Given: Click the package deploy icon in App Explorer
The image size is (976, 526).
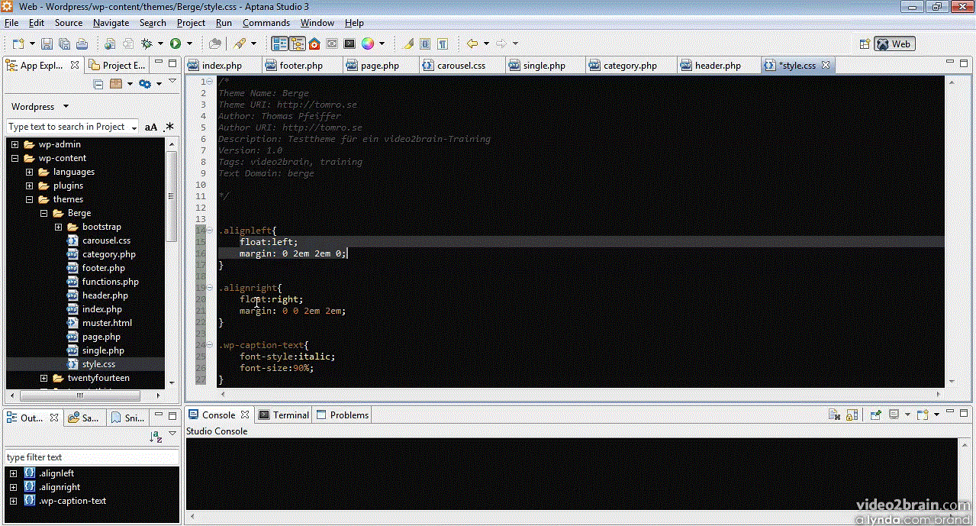Looking at the screenshot, I should [116, 84].
